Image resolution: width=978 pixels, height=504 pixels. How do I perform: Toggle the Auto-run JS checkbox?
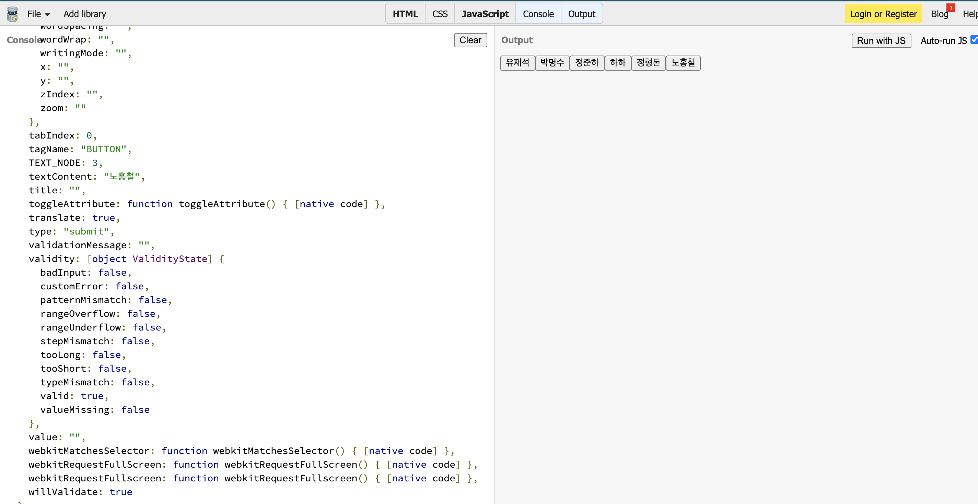[x=974, y=40]
